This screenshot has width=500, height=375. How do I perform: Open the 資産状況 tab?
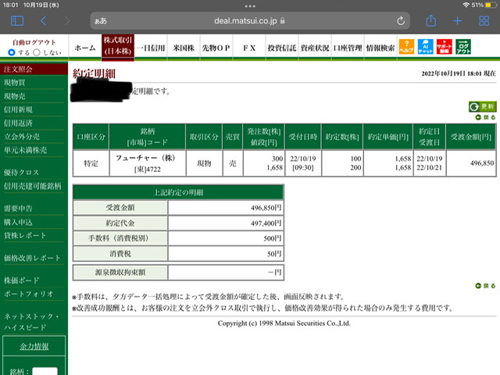[315, 48]
